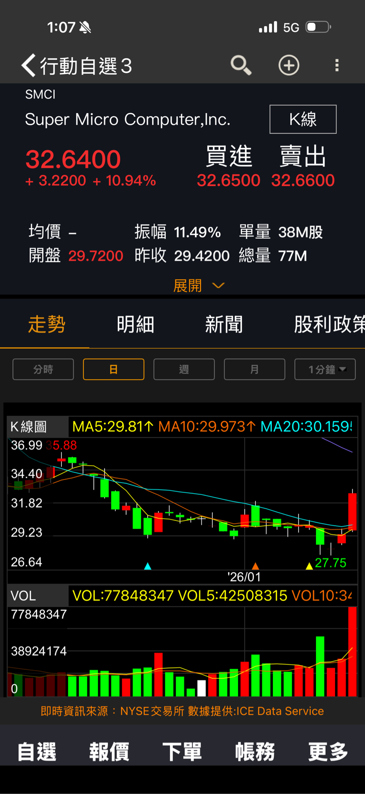This screenshot has width=365, height=794.
Task: Tap the MA5:29.81 moving average label
Action: click(113, 426)
